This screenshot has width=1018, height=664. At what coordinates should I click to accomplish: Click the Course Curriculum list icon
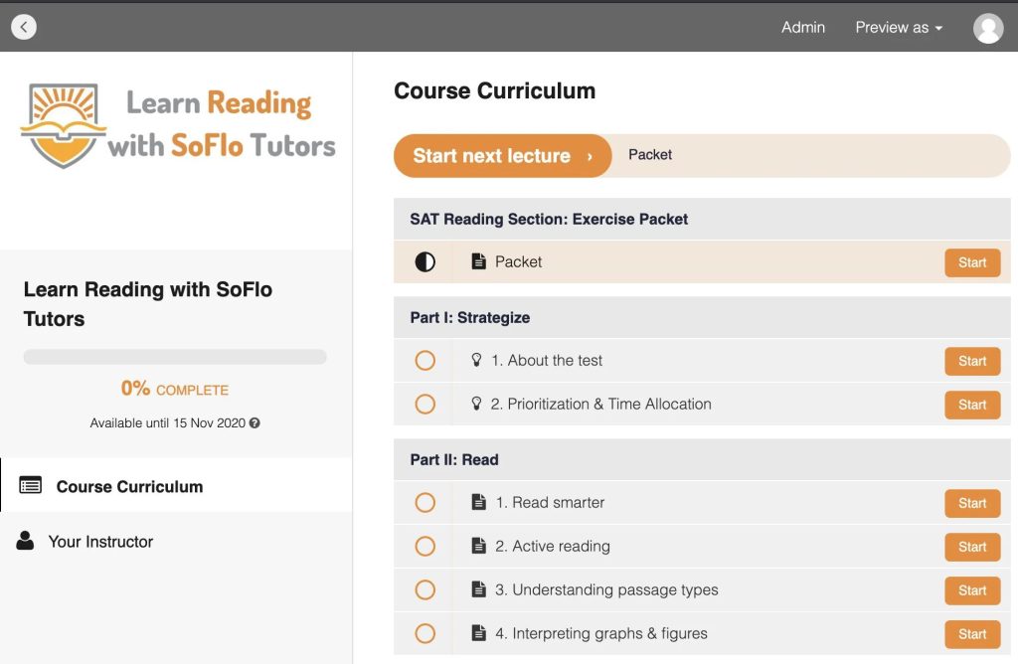31,485
